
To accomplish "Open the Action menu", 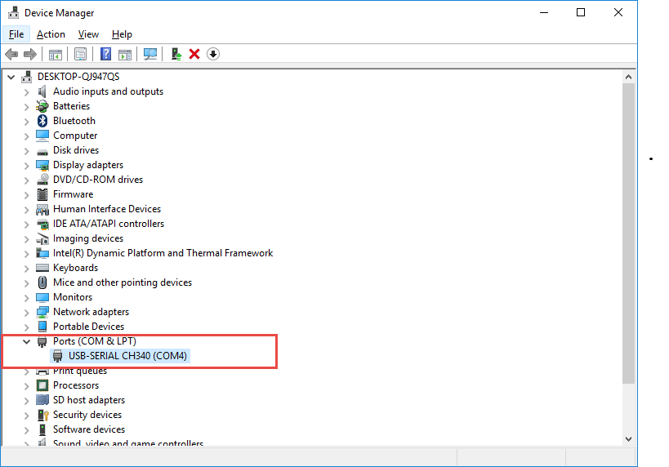I will (51, 34).
